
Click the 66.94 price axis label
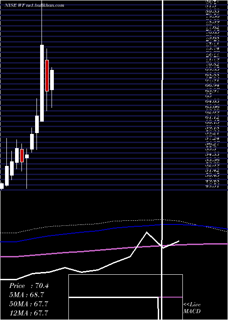click(x=212, y=85)
